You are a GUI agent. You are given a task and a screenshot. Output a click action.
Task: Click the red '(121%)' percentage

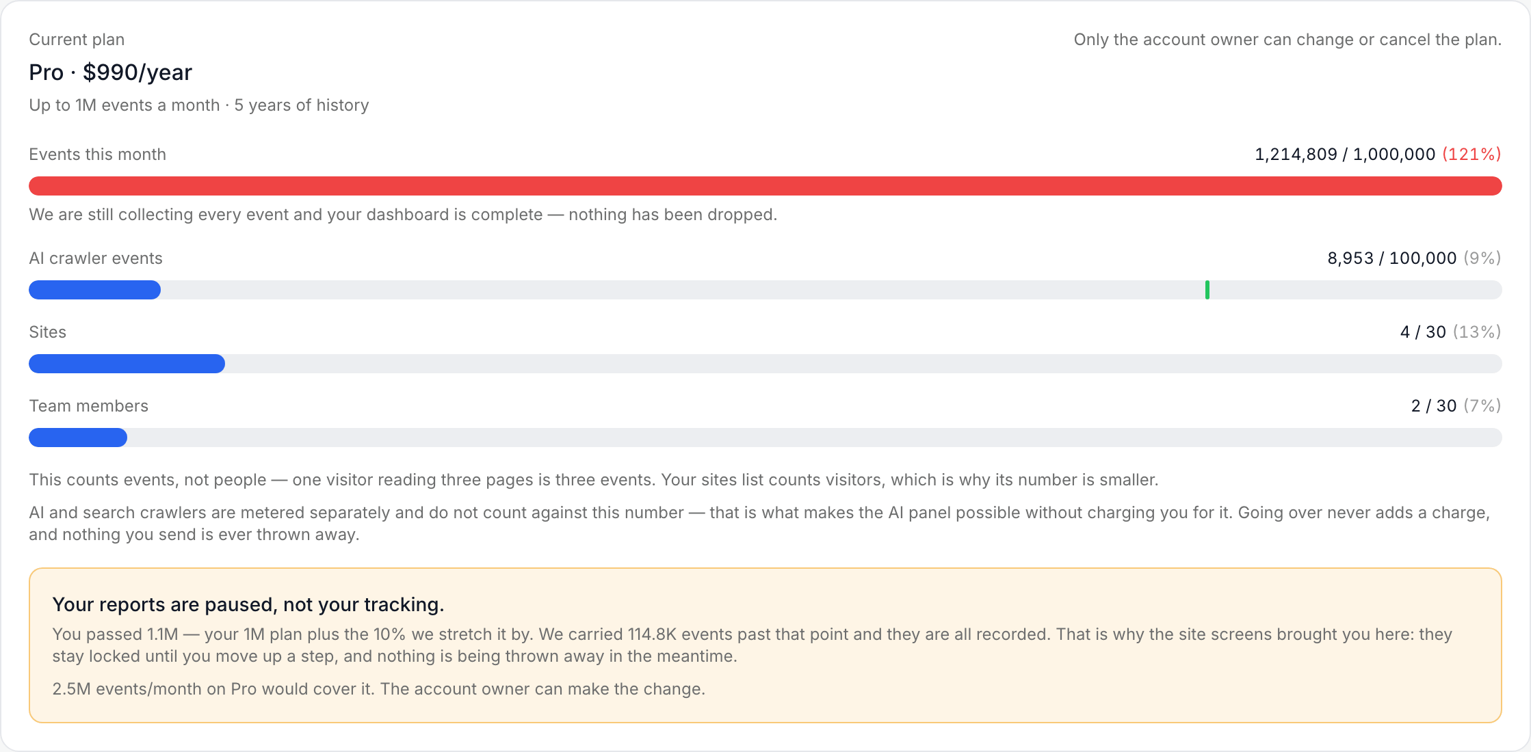point(1471,155)
